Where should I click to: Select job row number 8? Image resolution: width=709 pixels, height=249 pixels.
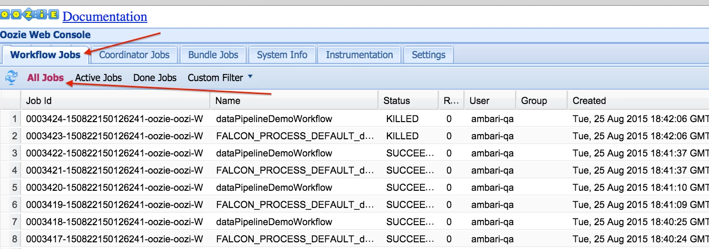tap(354, 239)
